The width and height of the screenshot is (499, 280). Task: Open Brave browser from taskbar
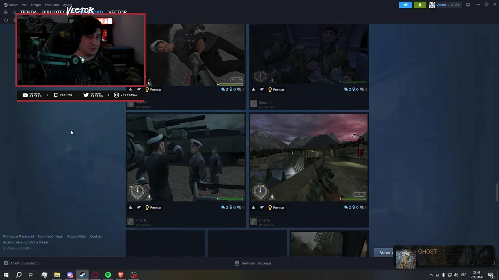(121, 275)
